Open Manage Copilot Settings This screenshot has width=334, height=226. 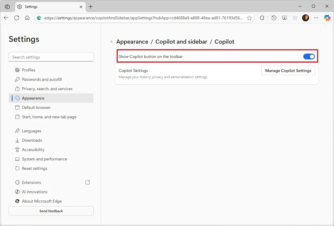pyautogui.click(x=288, y=71)
